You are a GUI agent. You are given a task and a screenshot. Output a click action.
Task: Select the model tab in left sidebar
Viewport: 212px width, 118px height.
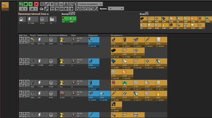tap(5, 6)
